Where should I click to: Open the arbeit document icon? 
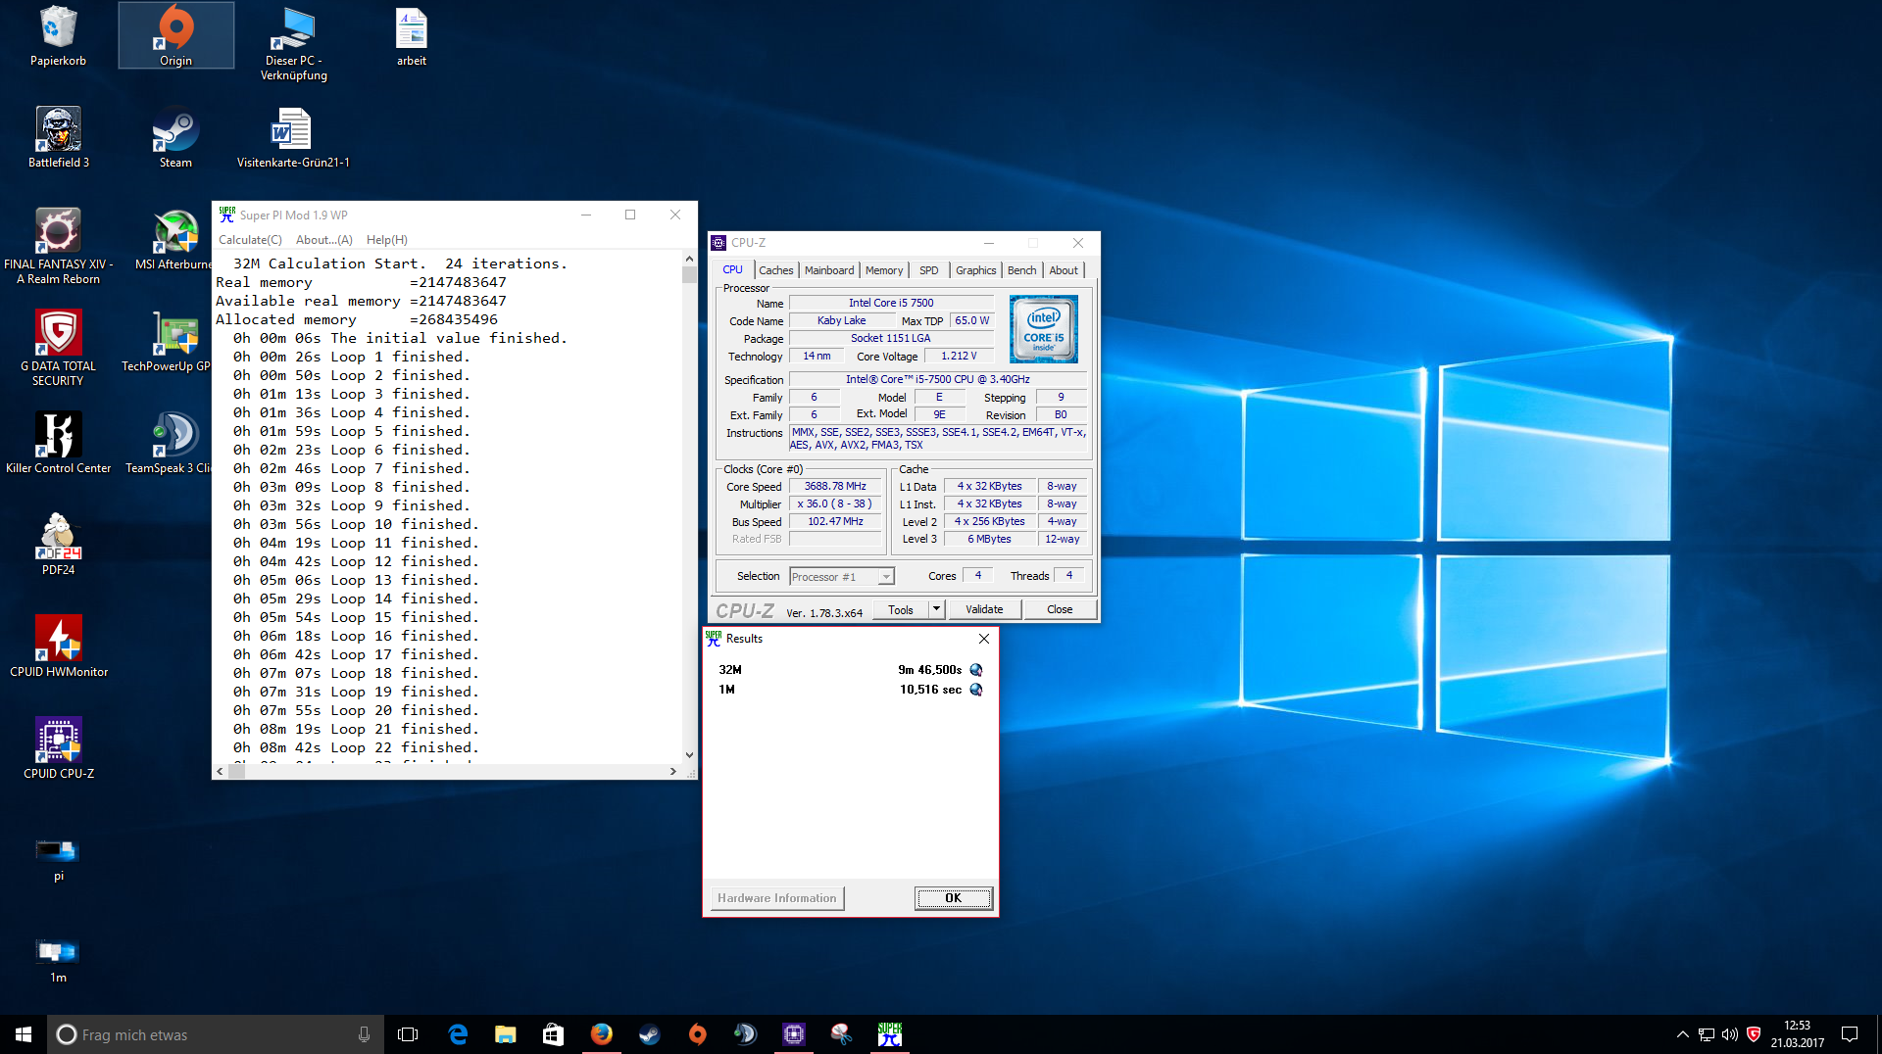point(411,36)
